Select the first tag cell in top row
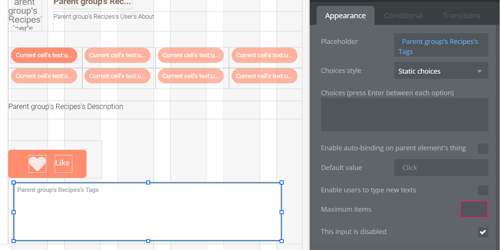The width and height of the screenshot is (500, 250). [44, 55]
